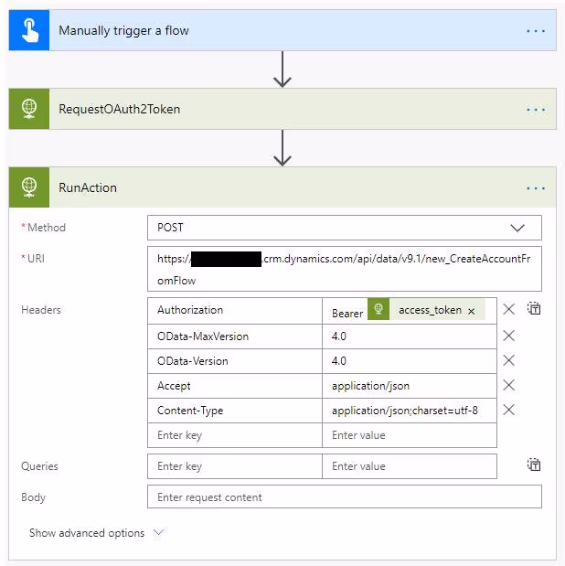Expand the RequestOAuth2Token action card
The image size is (565, 566).
tap(282, 109)
